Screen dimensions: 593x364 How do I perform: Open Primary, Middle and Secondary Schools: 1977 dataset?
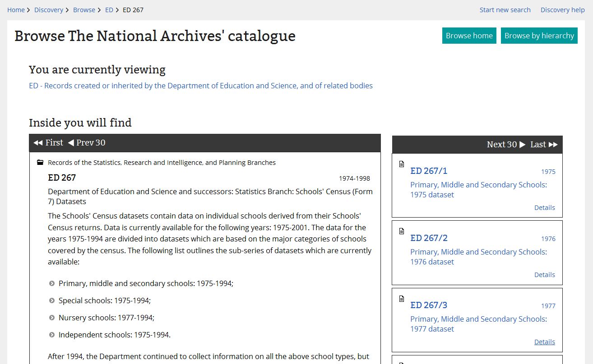click(x=478, y=324)
